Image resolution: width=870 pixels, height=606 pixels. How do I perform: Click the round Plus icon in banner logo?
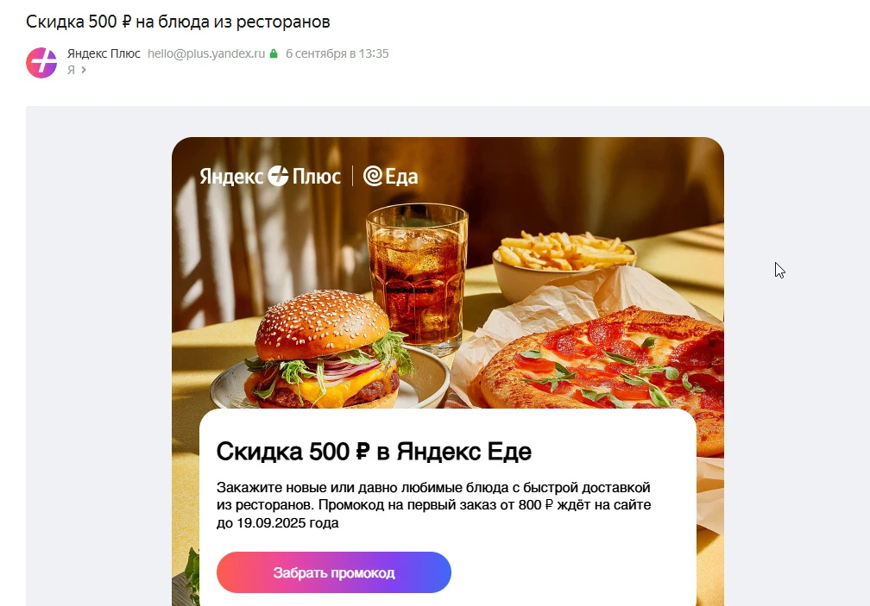(278, 176)
